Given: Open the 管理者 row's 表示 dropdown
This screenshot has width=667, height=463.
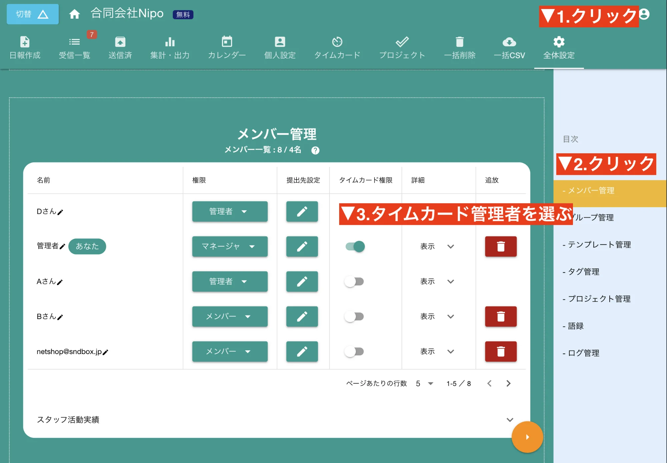Looking at the screenshot, I should [437, 246].
